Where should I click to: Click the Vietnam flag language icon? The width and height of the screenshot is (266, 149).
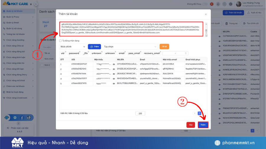click(212, 4)
